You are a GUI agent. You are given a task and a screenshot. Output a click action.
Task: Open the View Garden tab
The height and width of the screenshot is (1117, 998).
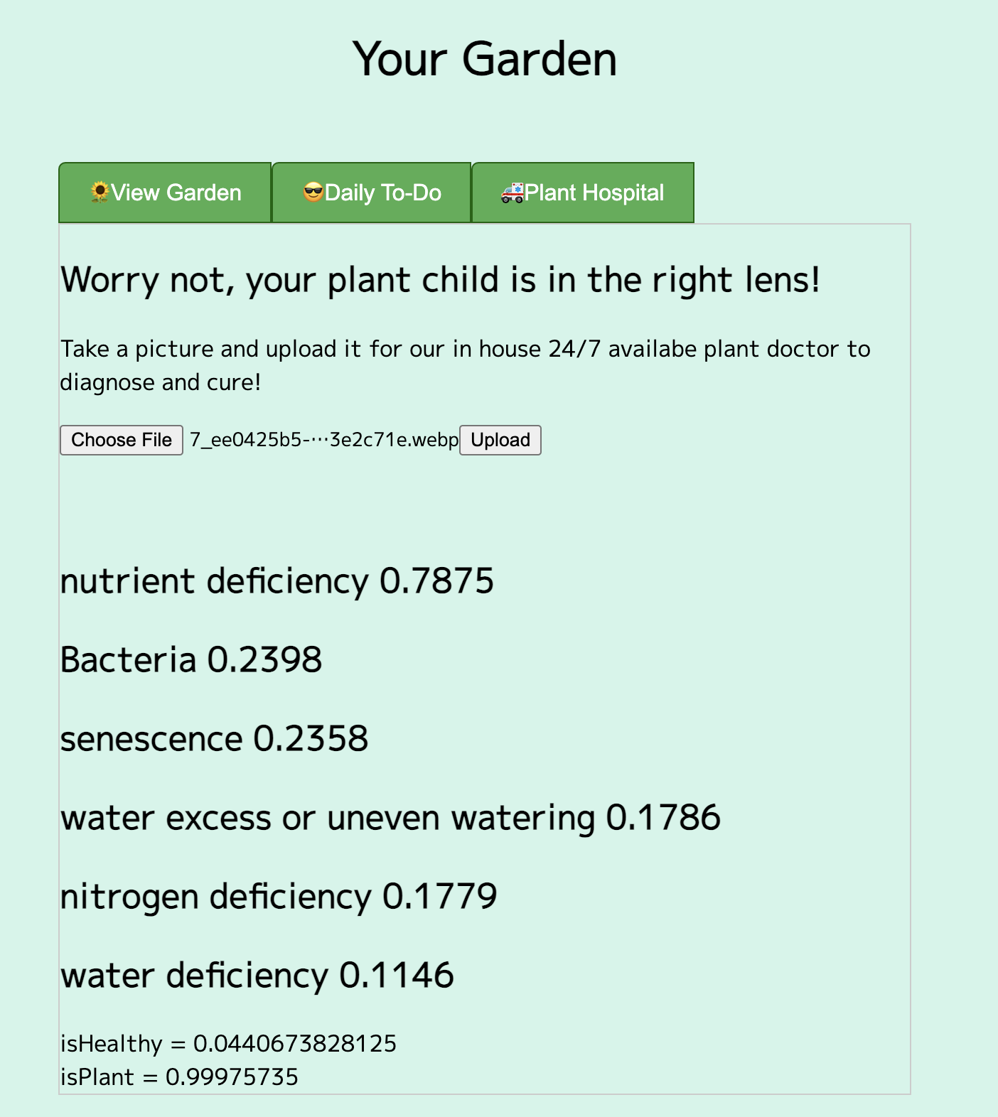(165, 193)
